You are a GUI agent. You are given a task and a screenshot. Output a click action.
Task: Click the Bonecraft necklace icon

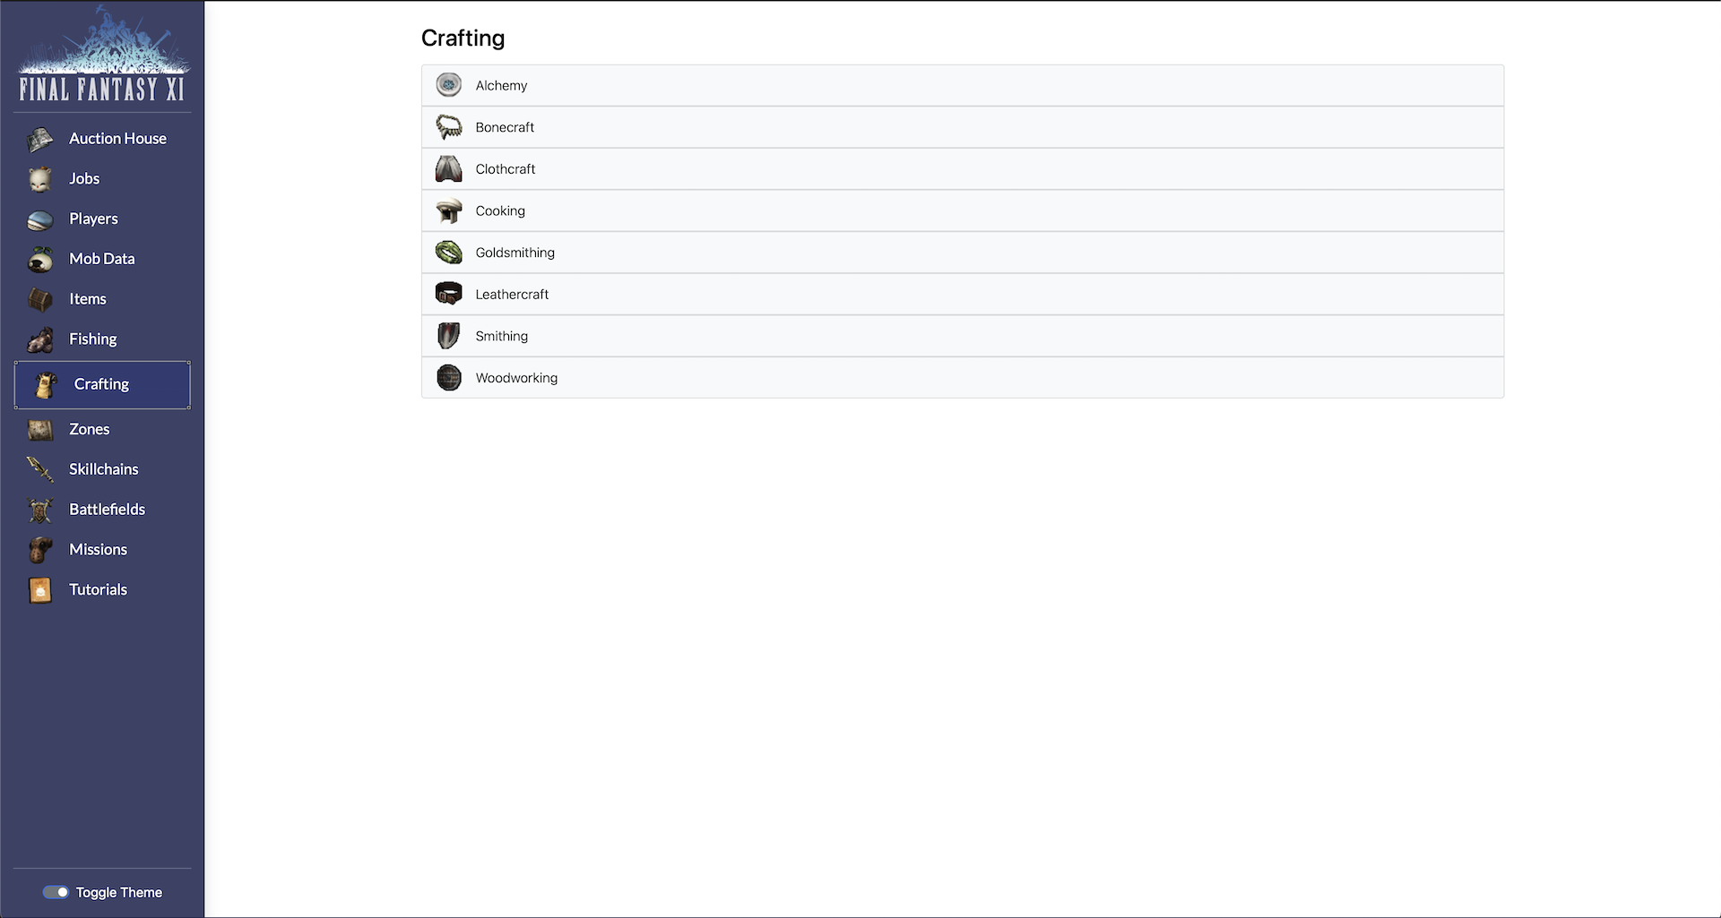[449, 127]
